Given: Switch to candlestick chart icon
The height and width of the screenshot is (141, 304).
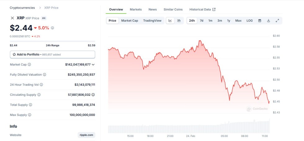Looking at the screenshot, I should [x=179, y=21].
